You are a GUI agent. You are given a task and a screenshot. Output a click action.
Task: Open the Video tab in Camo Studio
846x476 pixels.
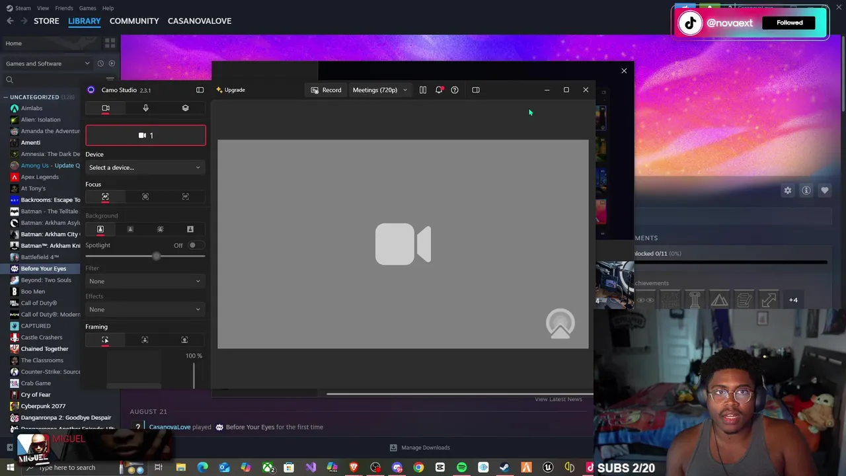coord(106,108)
